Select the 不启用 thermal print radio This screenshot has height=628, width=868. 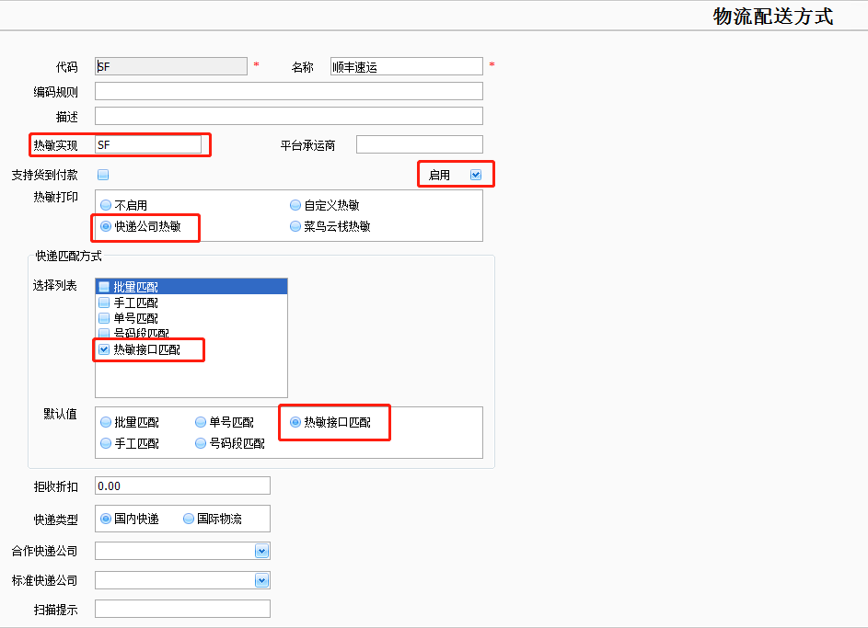click(x=106, y=205)
